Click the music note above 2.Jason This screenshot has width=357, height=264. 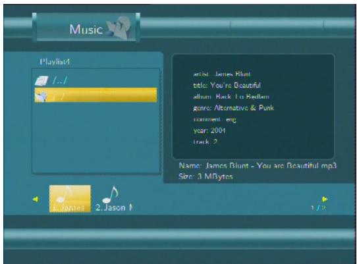[x=110, y=195]
